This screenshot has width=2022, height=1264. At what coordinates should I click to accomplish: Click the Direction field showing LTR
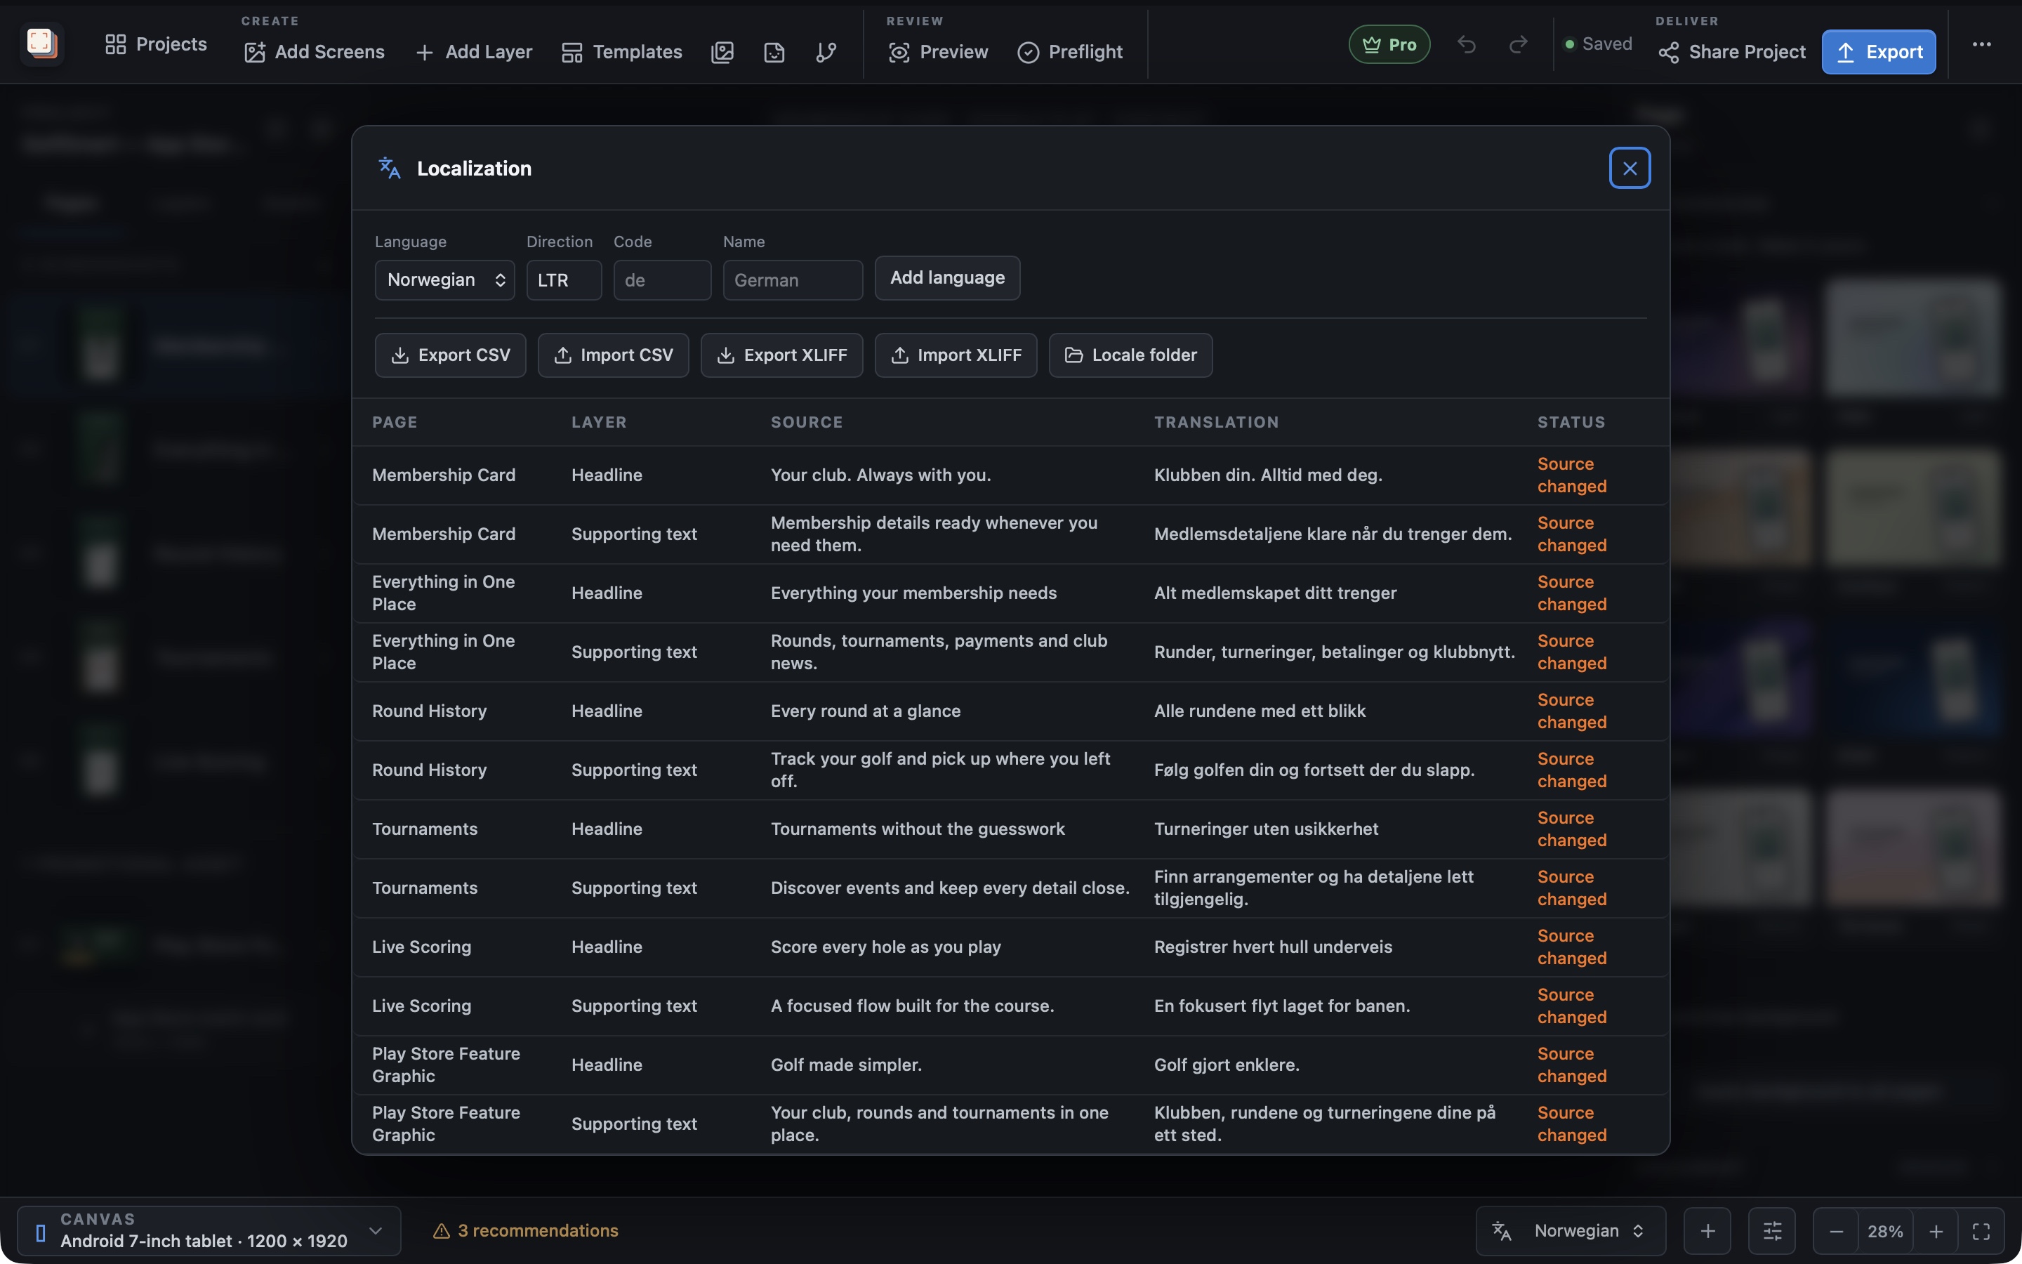(x=564, y=280)
